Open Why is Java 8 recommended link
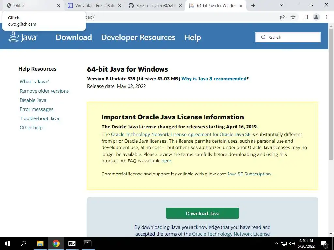This screenshot has height=250, width=334. click(214, 79)
